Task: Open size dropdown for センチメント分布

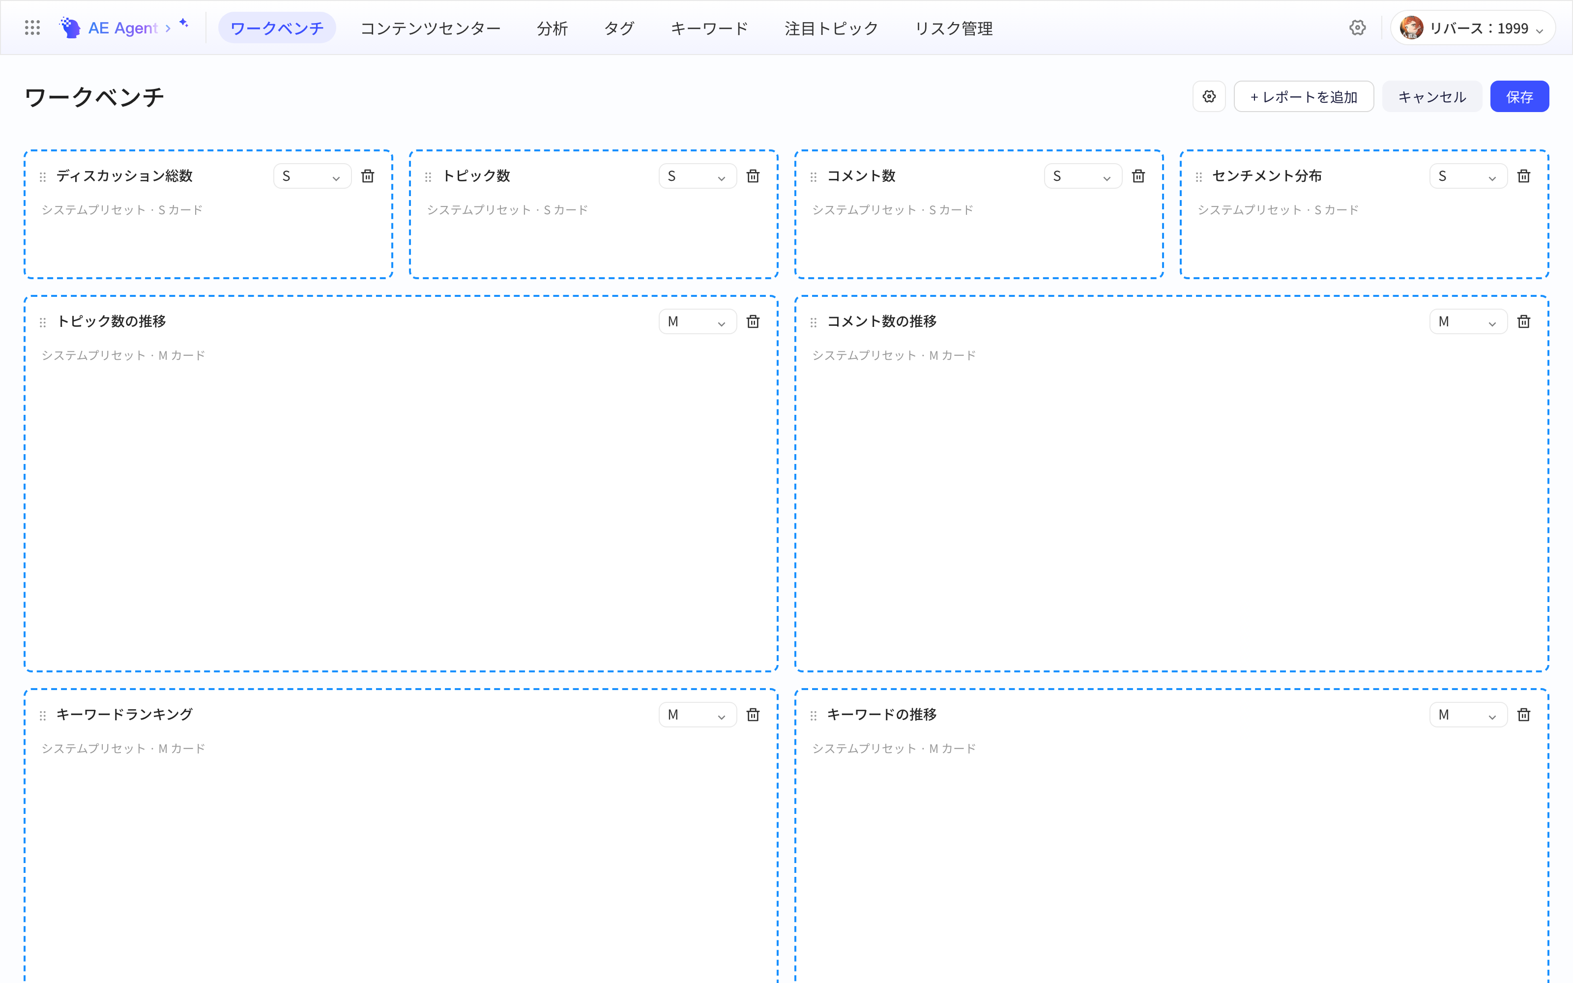Action: (x=1468, y=176)
